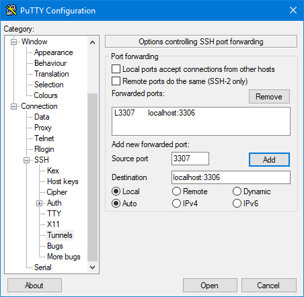Select the Connection category
Screen dimensions: 304x297
pos(39,106)
